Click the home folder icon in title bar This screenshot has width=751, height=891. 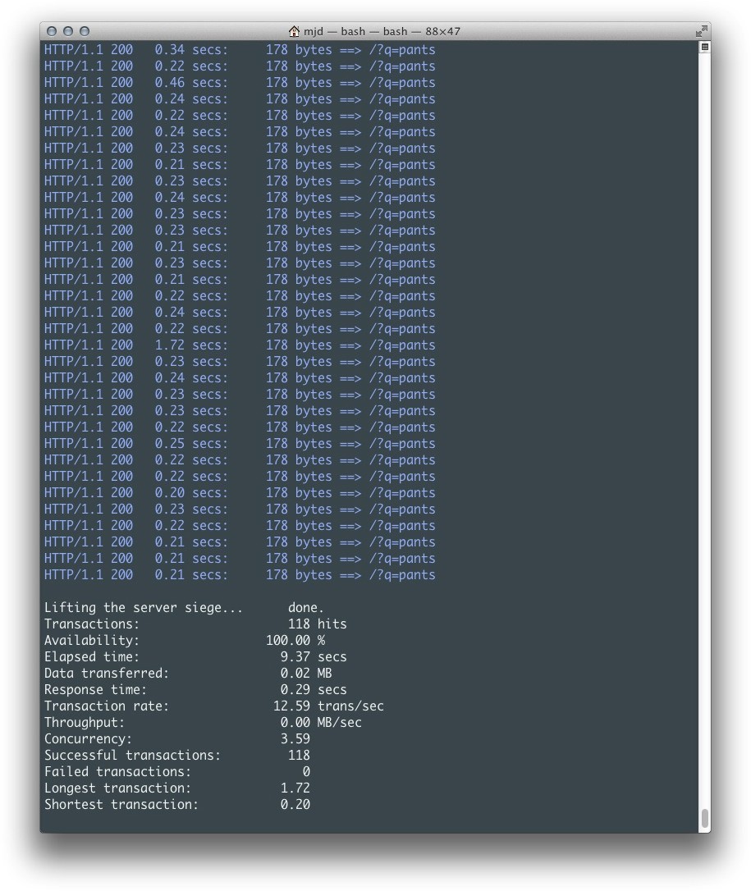(294, 31)
